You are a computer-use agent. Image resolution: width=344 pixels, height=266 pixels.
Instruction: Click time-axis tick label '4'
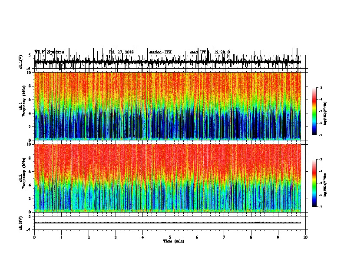coord(143,237)
